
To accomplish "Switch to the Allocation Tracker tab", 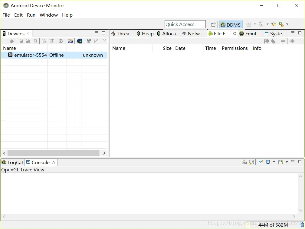I will coord(168,33).
